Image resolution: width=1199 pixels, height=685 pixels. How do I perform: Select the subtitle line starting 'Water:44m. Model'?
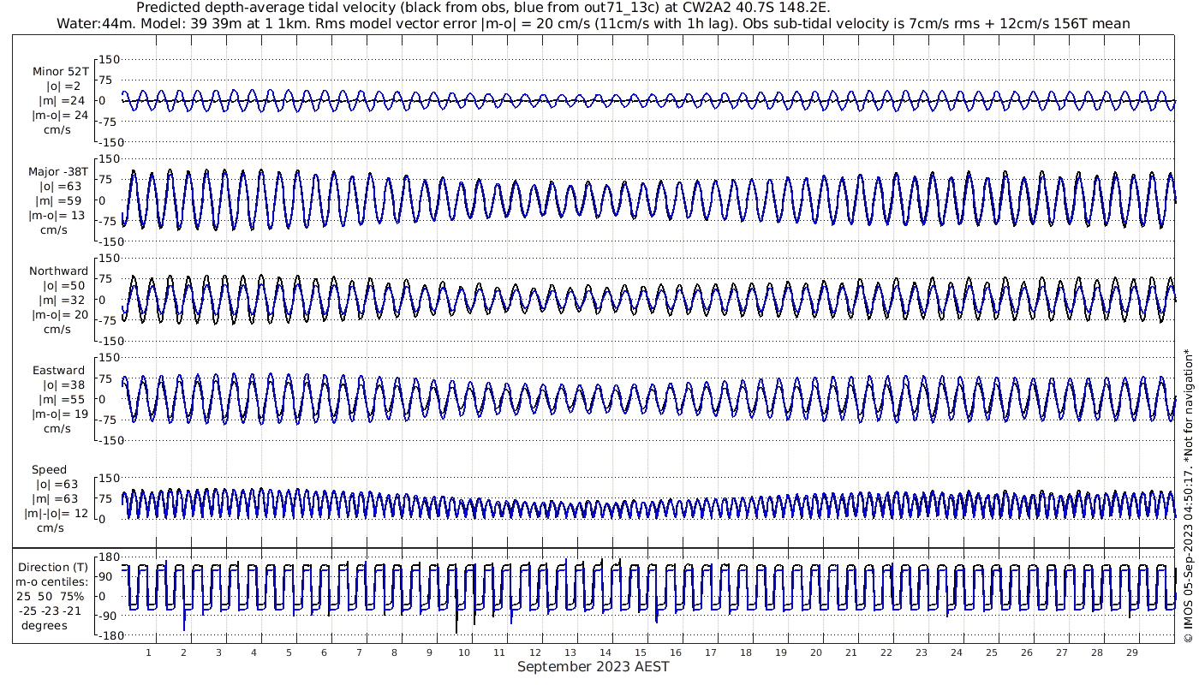tap(593, 23)
